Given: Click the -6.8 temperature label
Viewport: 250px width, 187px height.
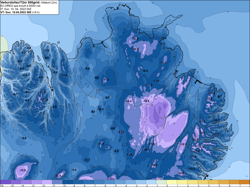Looking at the screenshot, I should point(24,138).
